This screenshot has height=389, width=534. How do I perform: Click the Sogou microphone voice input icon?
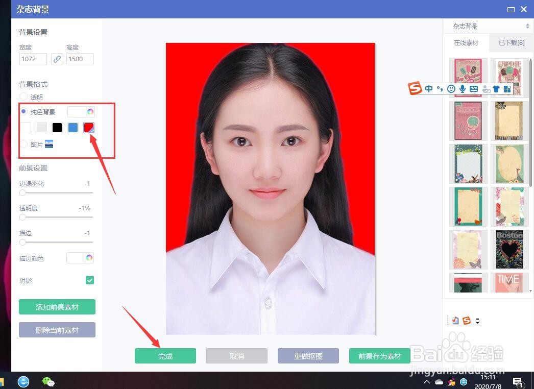pyautogui.click(x=463, y=89)
